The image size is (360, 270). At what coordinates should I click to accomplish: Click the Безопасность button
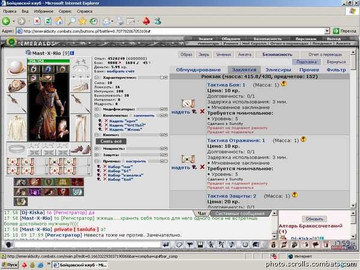[x=277, y=55]
